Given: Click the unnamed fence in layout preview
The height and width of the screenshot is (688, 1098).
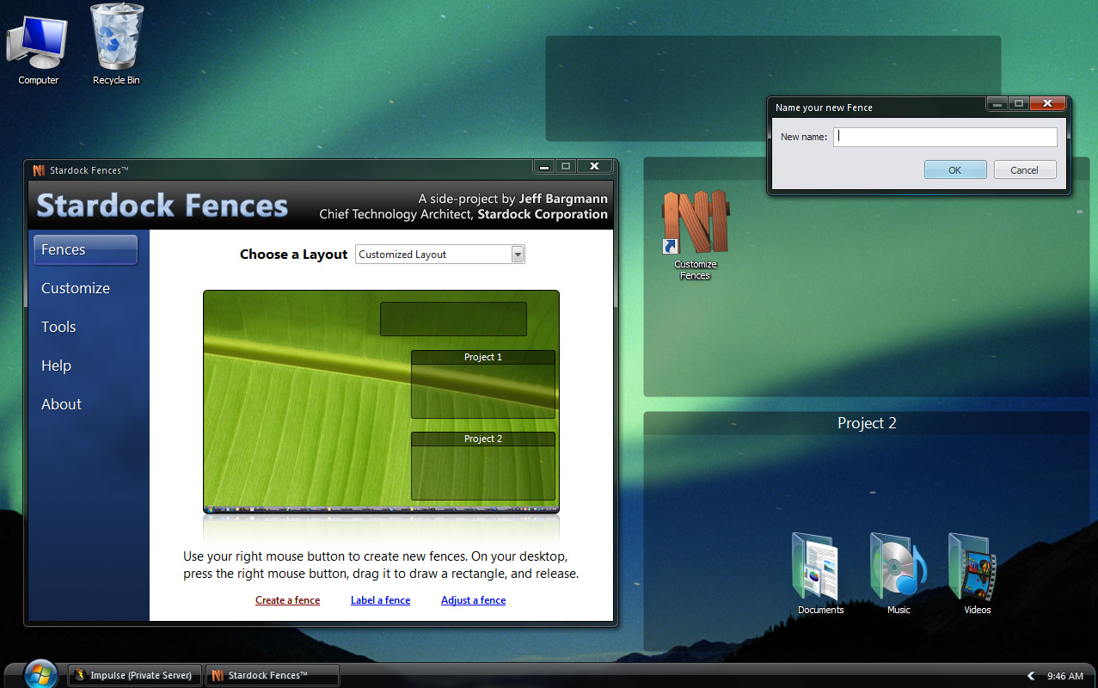Looking at the screenshot, I should coord(453,319).
